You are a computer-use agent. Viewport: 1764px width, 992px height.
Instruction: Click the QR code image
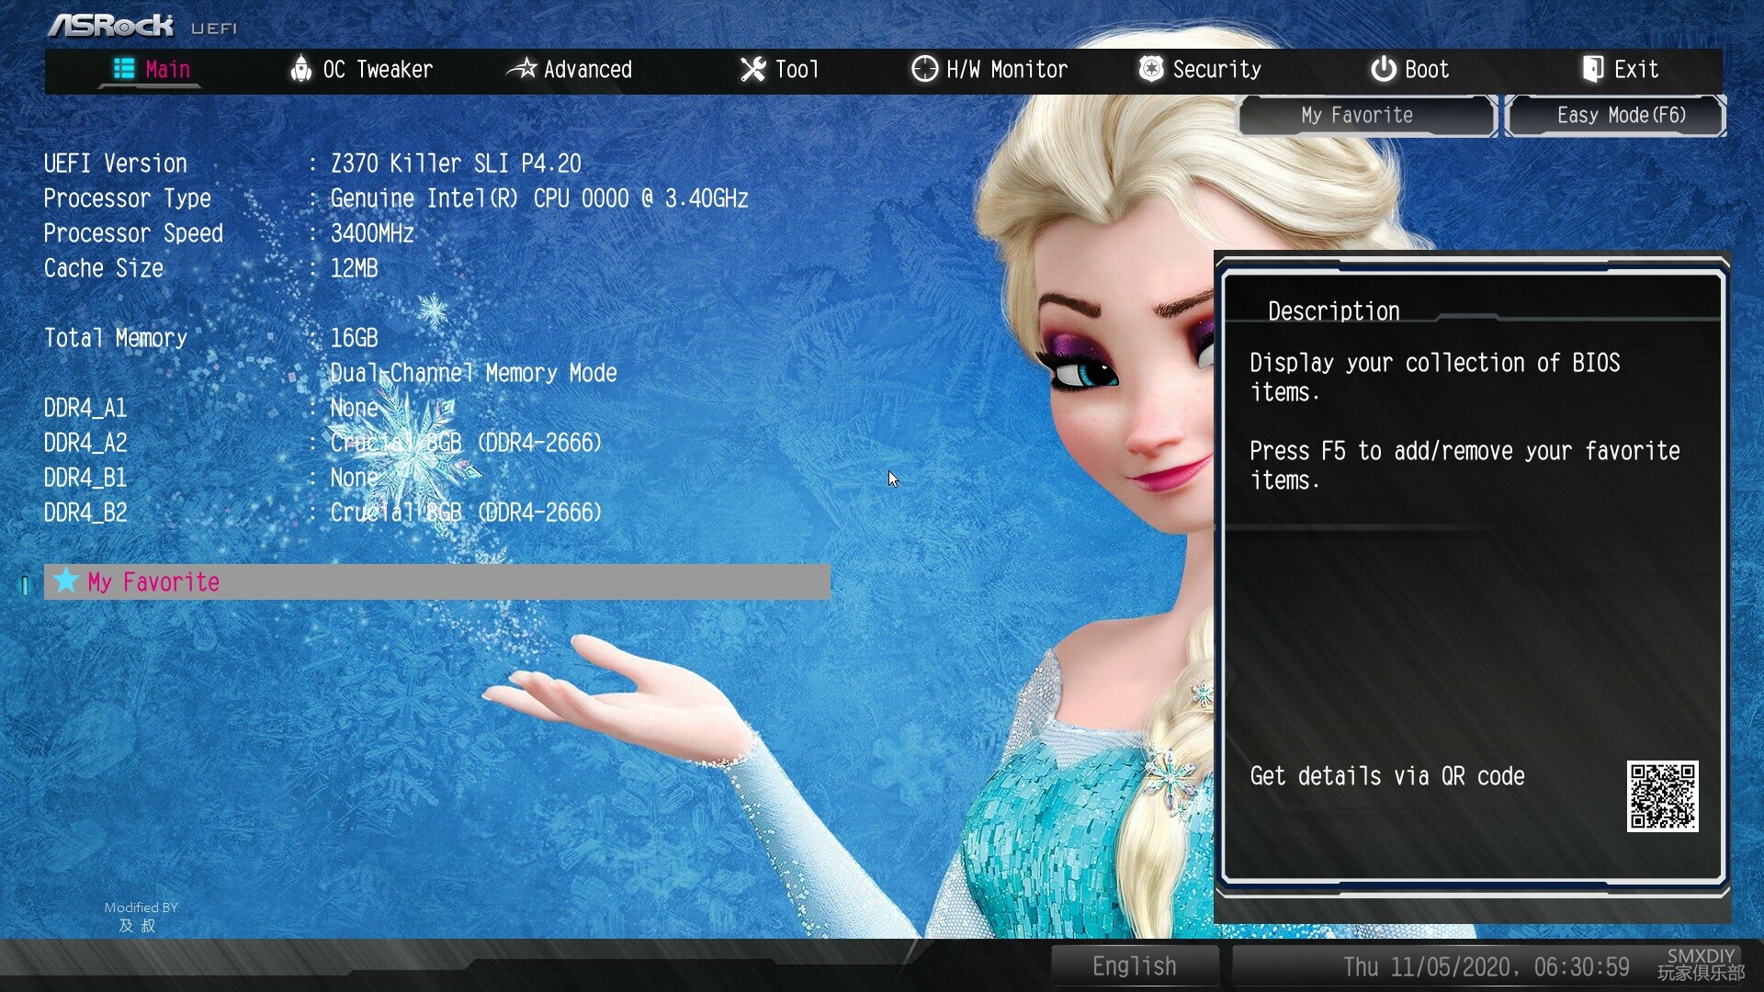[1662, 795]
